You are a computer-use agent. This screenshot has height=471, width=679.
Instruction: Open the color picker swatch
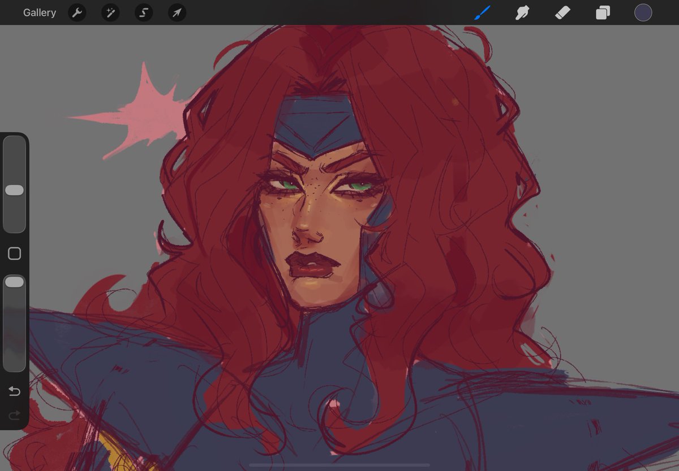pos(643,12)
